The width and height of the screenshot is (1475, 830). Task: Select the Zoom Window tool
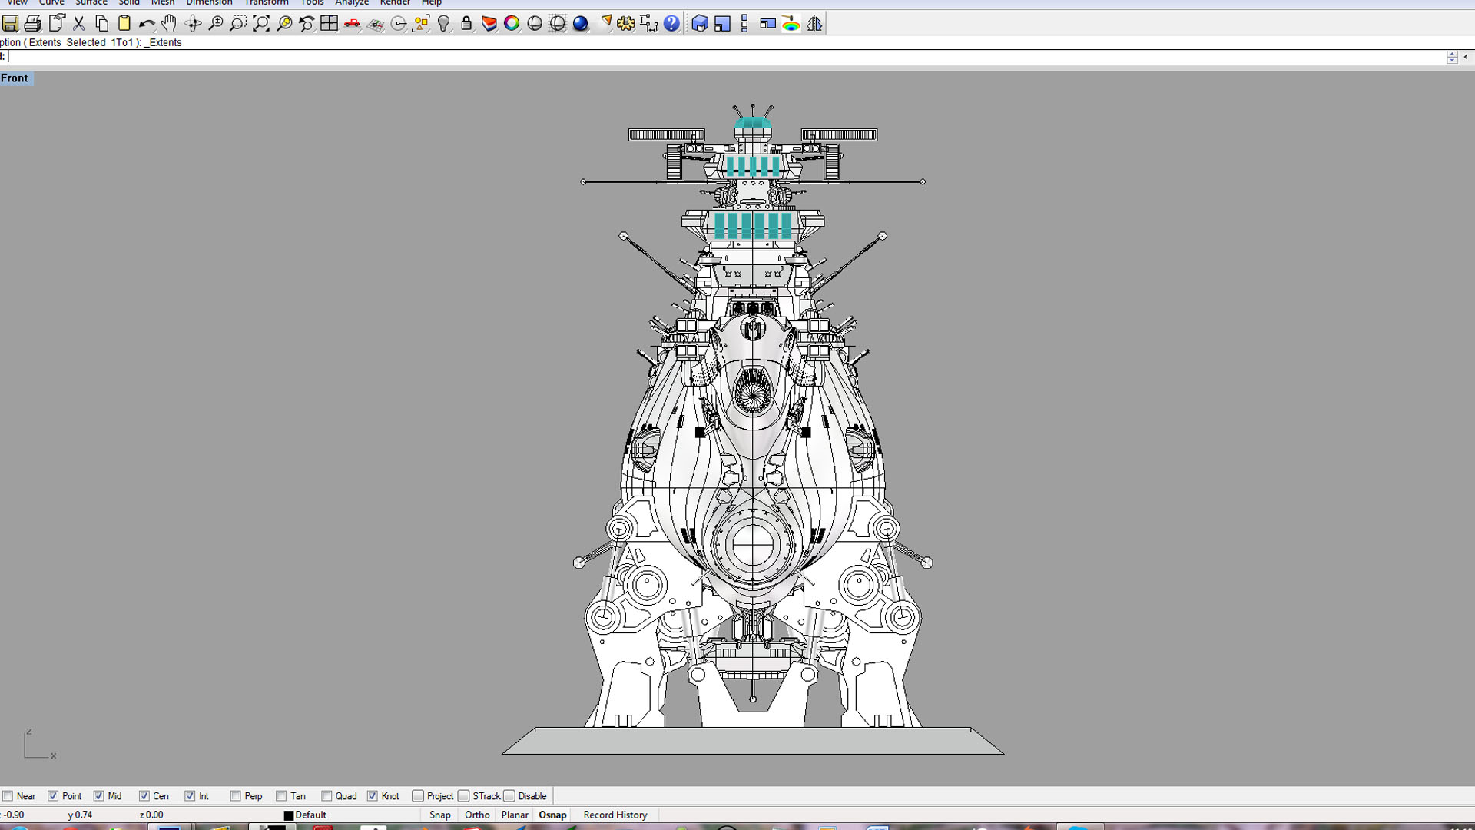[x=238, y=24]
